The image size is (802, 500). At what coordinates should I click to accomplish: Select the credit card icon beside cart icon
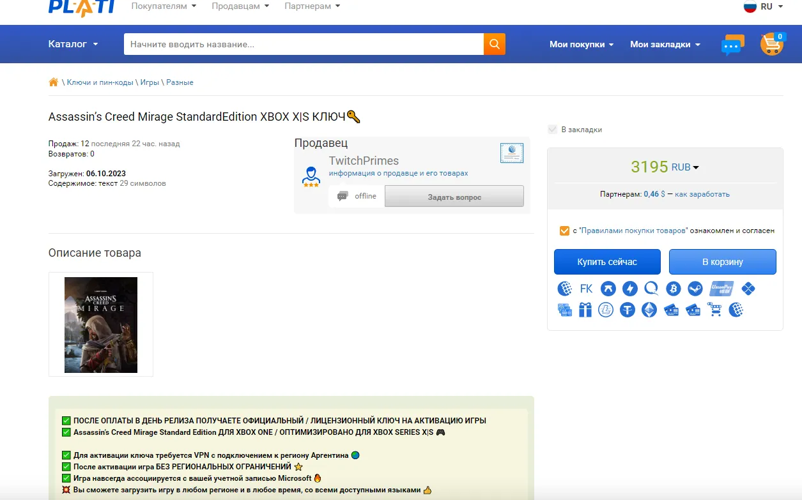(x=693, y=310)
